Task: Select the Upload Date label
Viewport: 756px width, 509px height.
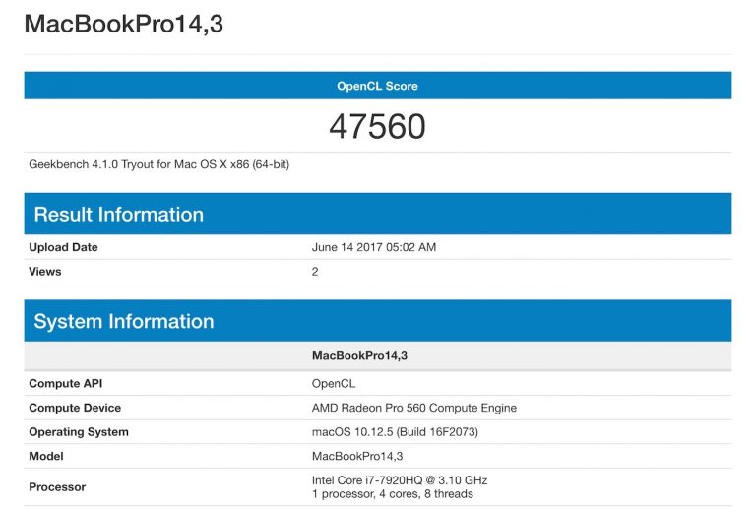Action: click(x=63, y=247)
